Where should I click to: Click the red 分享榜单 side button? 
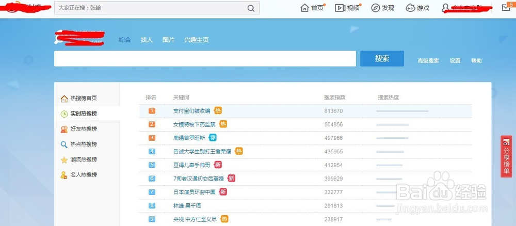click(x=506, y=156)
